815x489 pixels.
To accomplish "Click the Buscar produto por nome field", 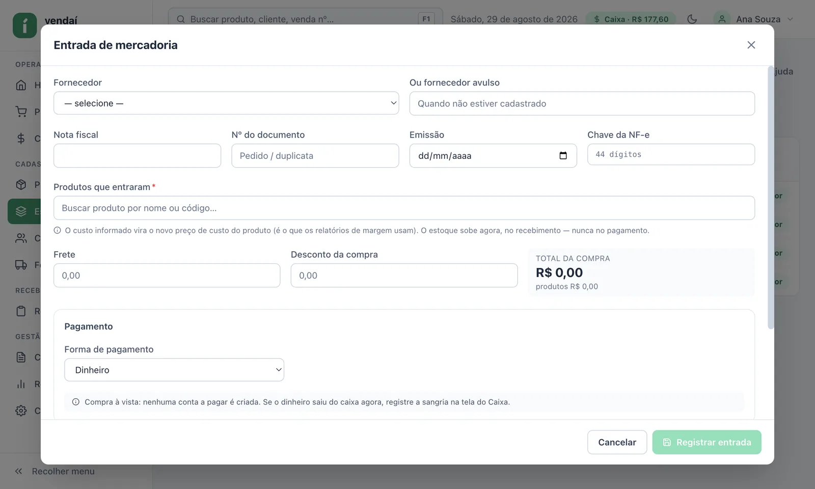I will click(x=404, y=208).
